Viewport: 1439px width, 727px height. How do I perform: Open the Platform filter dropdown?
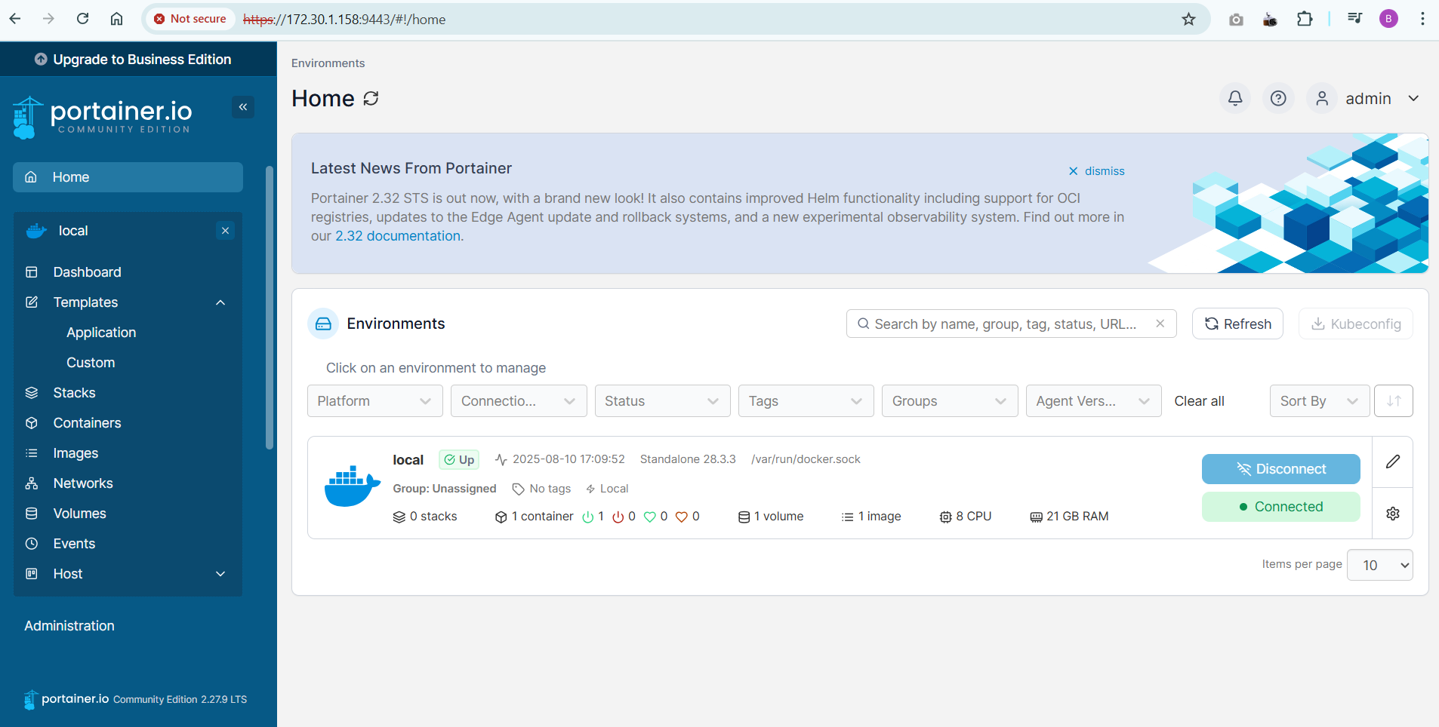coord(375,401)
